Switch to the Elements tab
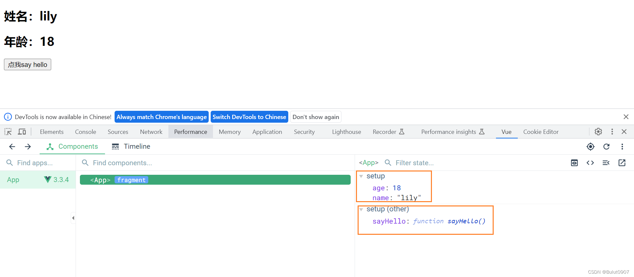This screenshot has height=277, width=634. pos(52,132)
